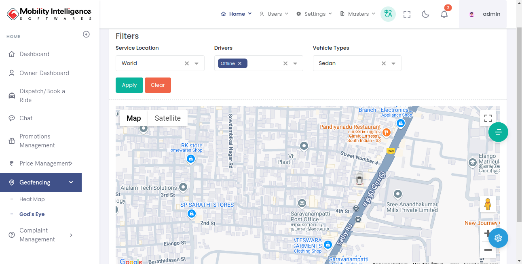Open the Masters menu
The image size is (522, 264).
[358, 14]
